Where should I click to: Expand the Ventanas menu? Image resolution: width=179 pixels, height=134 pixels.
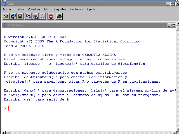tap(76, 9)
